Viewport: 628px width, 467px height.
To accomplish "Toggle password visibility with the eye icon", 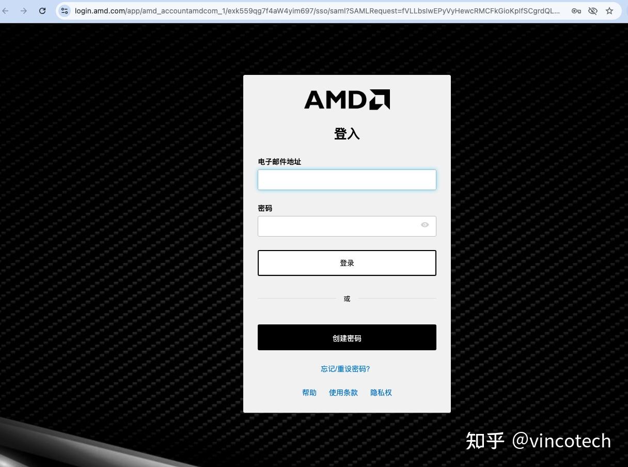I will click(x=425, y=225).
